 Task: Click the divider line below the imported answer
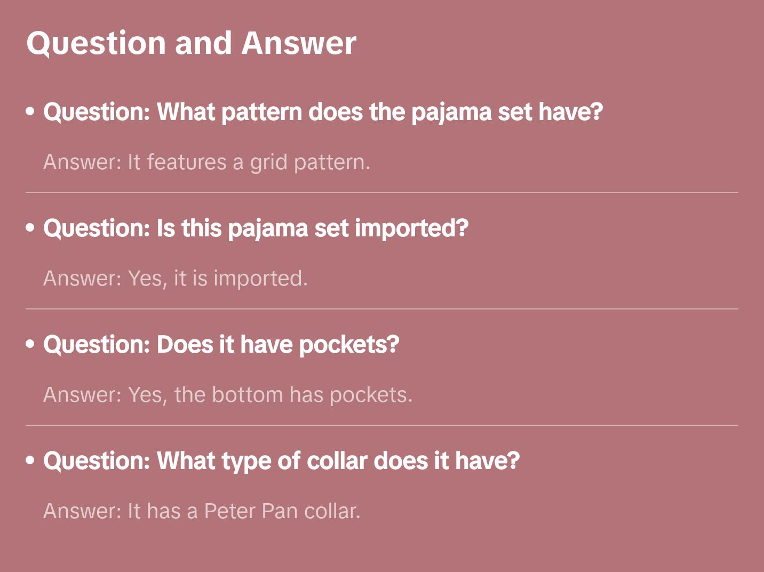point(382,309)
